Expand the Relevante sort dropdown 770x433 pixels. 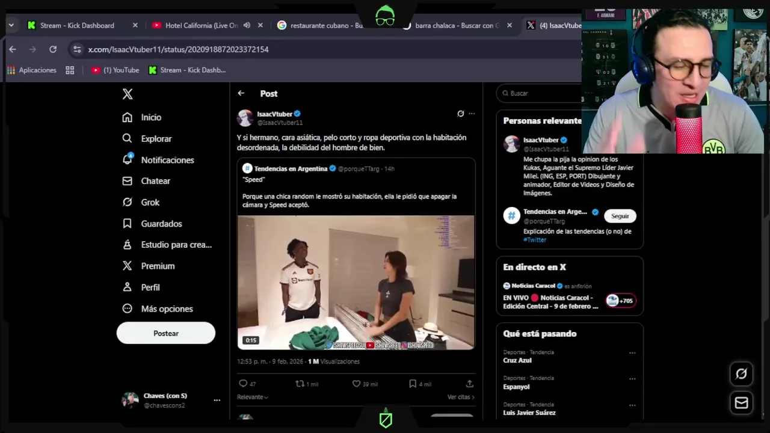pos(253,397)
